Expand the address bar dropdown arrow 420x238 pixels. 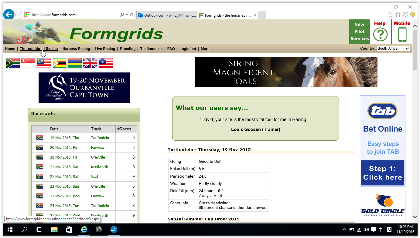(x=126, y=15)
